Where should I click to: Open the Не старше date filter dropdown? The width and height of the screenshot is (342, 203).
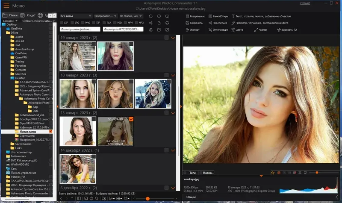click(131, 16)
